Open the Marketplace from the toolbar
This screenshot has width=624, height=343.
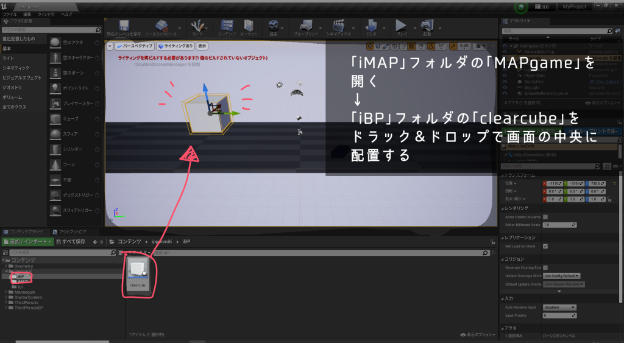point(249,27)
